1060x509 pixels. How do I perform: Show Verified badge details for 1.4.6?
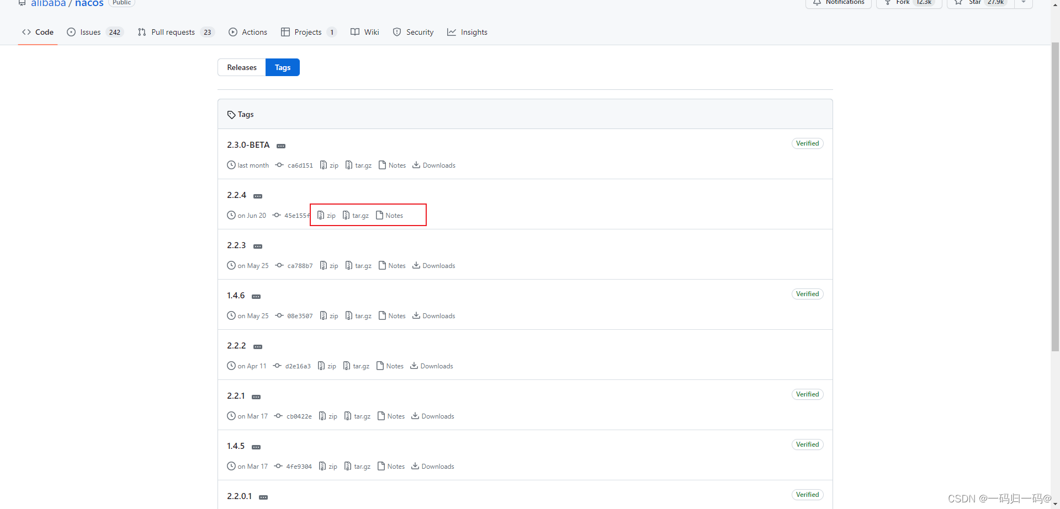click(807, 294)
